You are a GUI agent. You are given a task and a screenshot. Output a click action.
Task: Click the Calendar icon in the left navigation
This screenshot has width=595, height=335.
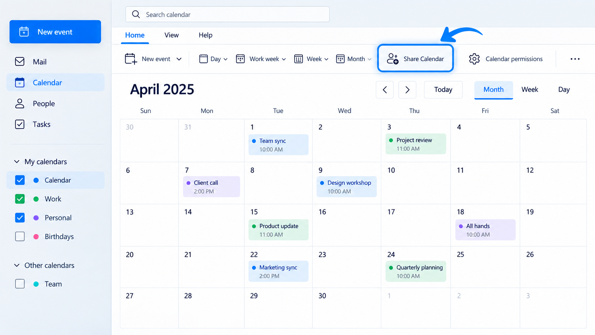tap(20, 83)
